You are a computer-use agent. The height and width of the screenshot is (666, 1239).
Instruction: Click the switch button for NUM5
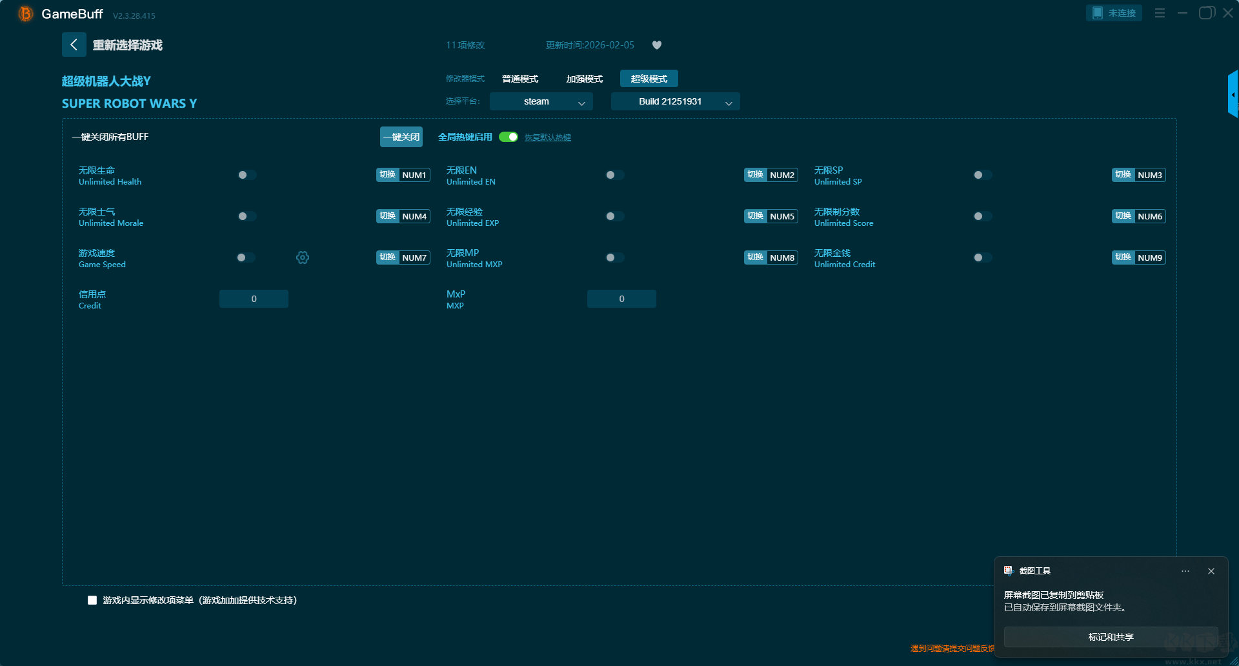(x=756, y=216)
